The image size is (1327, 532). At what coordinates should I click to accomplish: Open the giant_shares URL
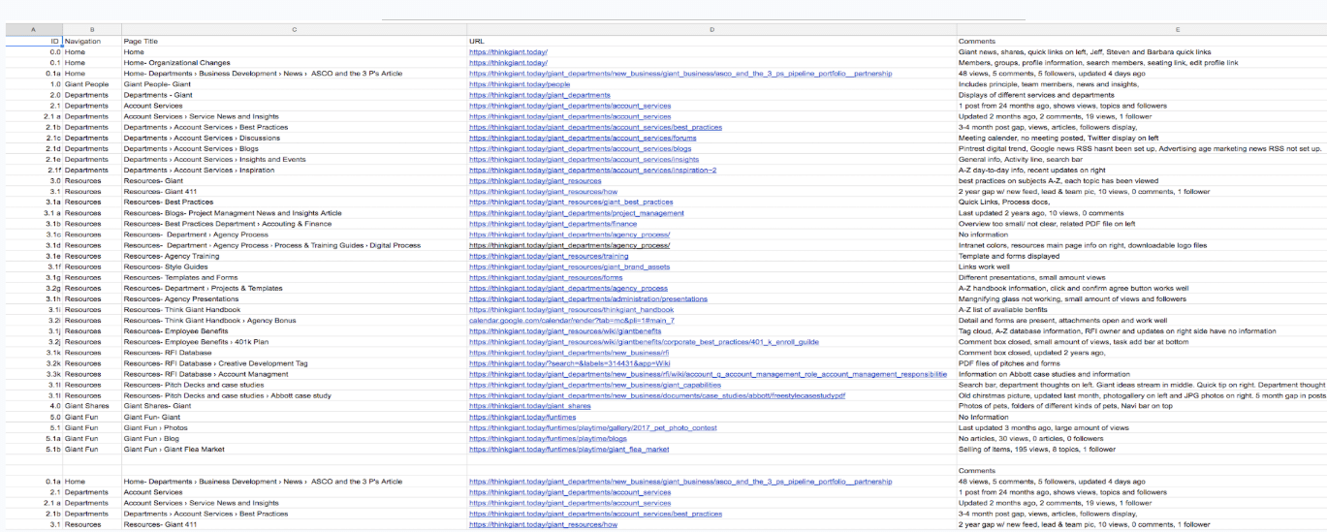click(x=529, y=406)
